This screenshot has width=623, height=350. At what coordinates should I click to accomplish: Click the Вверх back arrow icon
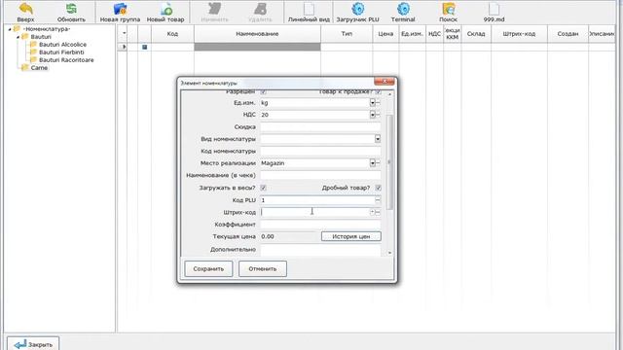coord(26,9)
